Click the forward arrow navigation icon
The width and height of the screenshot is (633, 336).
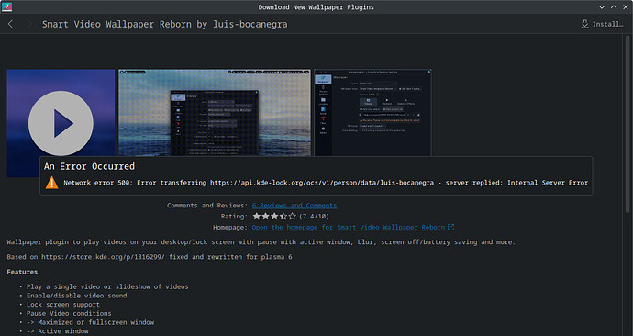29,24
